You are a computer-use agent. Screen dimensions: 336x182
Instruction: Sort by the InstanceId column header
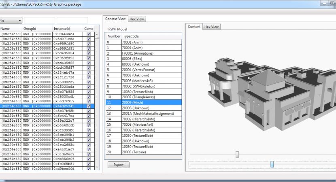[x=67, y=29]
